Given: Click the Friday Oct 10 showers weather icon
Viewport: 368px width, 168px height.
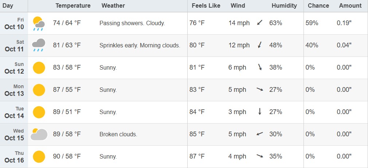Looking at the screenshot, I should (39, 23).
